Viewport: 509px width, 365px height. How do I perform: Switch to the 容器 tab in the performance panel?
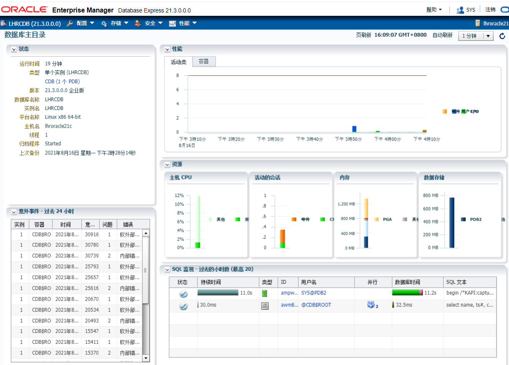(x=204, y=61)
